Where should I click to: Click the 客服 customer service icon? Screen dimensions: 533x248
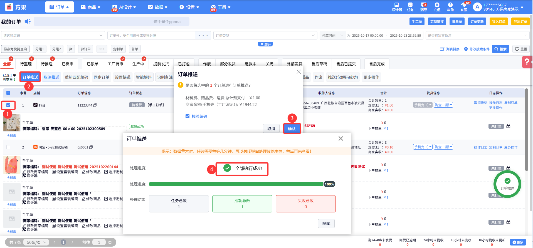463,7
